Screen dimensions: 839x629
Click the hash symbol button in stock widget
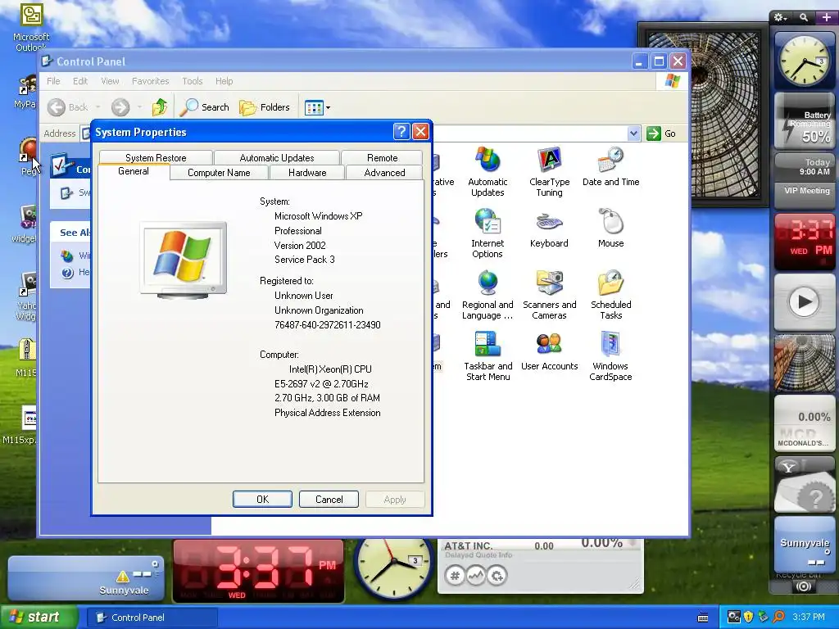pyautogui.click(x=455, y=576)
